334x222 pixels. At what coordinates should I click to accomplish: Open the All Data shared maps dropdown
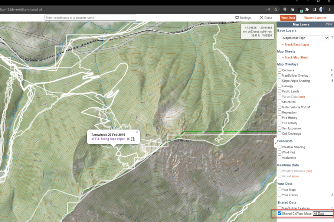323,213
